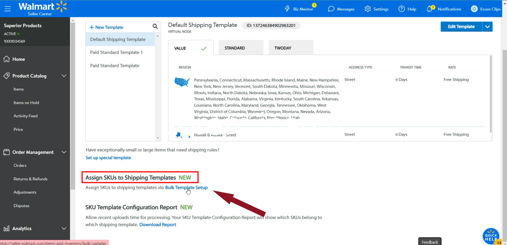Open Biz Mentor lightning icon
507x245 pixels.
click(287, 9)
